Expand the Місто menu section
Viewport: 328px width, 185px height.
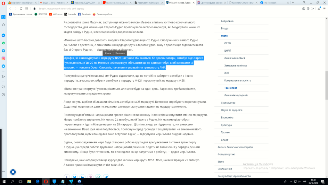pyautogui.click(x=224, y=36)
